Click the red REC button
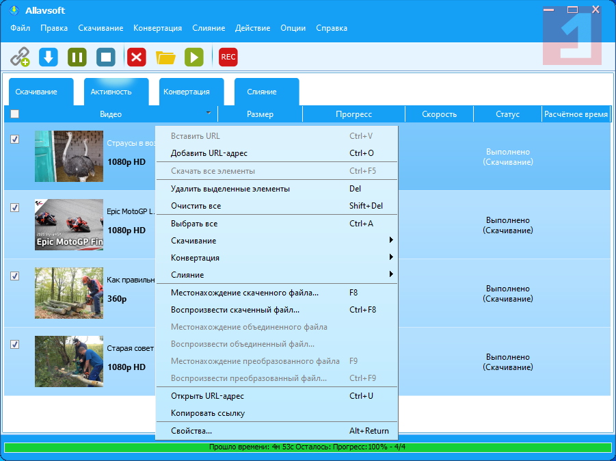Image resolution: width=616 pixels, height=461 pixels. (x=228, y=57)
